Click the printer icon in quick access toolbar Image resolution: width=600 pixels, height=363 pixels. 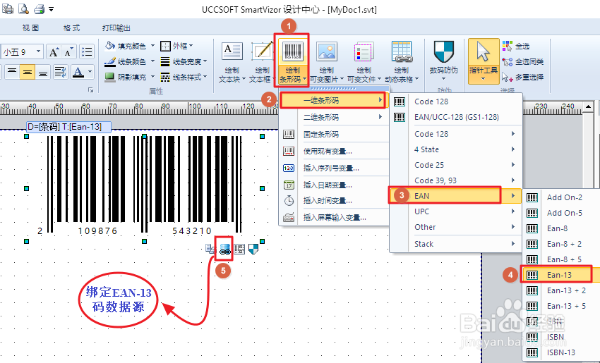point(39,8)
